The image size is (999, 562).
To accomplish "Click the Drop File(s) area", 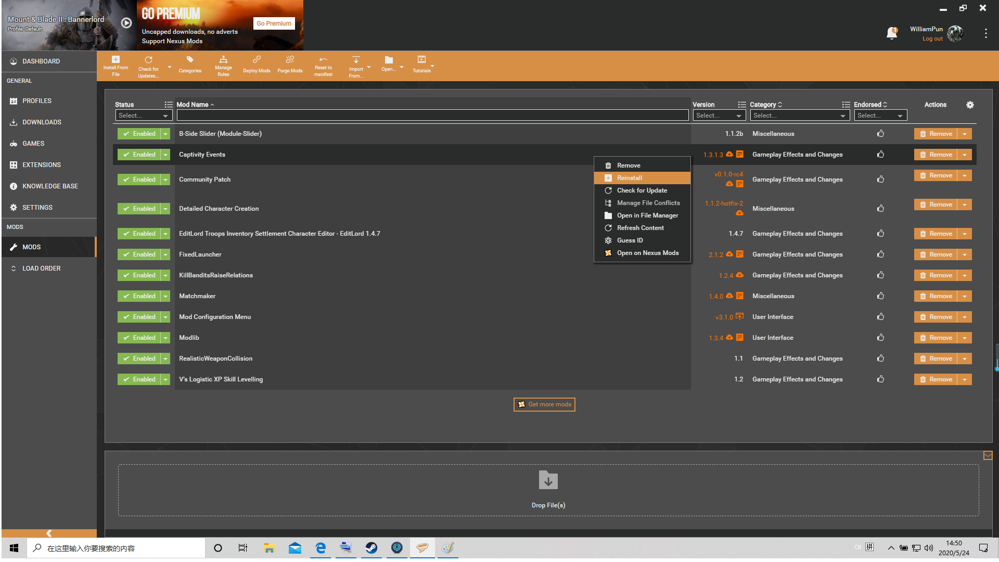I will coord(548,490).
